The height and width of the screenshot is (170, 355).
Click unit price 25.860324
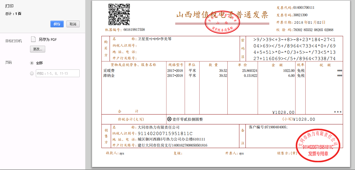point(250,71)
